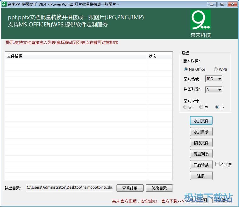
Task: Click the app icon in title bar
Action: [4, 4]
